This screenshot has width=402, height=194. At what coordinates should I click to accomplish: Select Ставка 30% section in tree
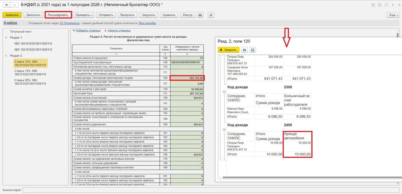point(30,82)
